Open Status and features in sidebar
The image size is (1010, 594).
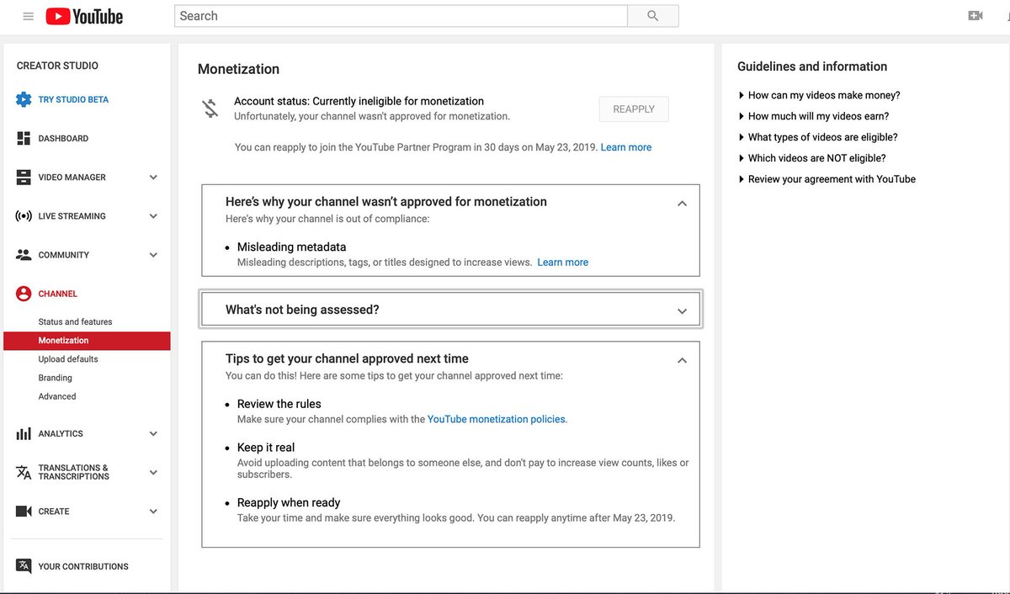[75, 322]
